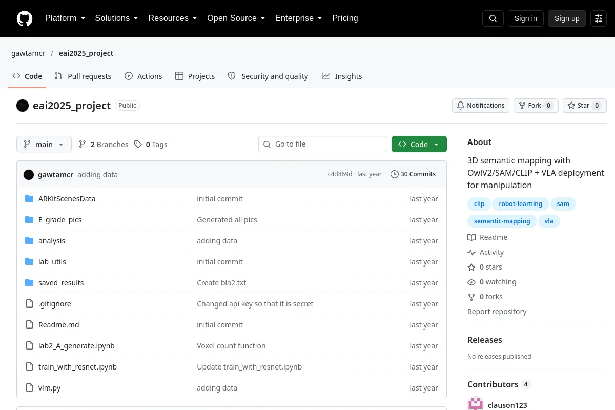The width and height of the screenshot is (615, 410).
Task: Open commit hash c4d869d
Action: pyautogui.click(x=340, y=174)
